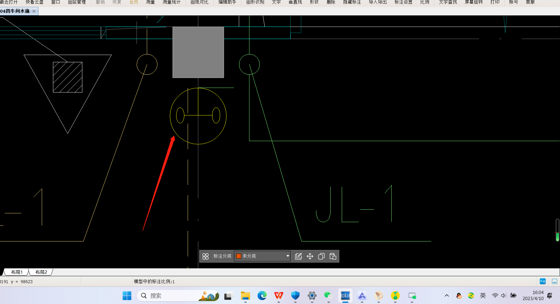Click the QQ penguin tray icon
Viewport: 560px width, 304px height.
[x=459, y=296]
